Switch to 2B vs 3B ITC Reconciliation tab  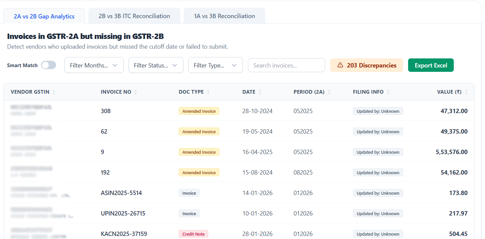point(134,16)
